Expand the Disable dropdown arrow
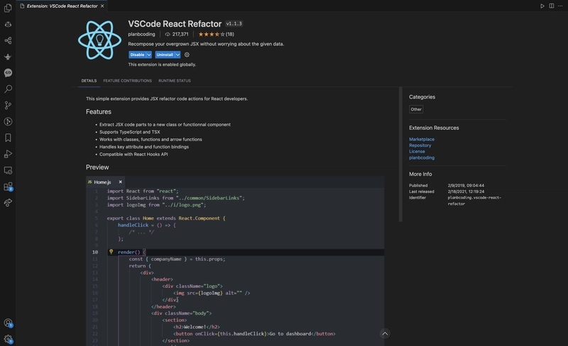This screenshot has width=568, height=346. tap(149, 55)
